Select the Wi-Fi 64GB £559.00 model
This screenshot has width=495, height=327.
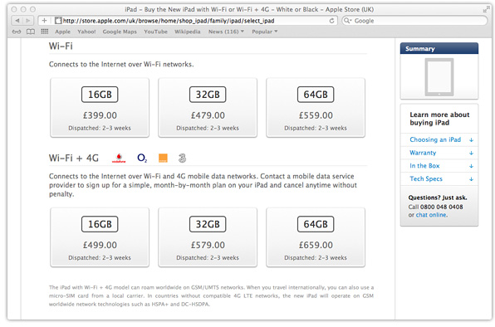[x=316, y=108]
